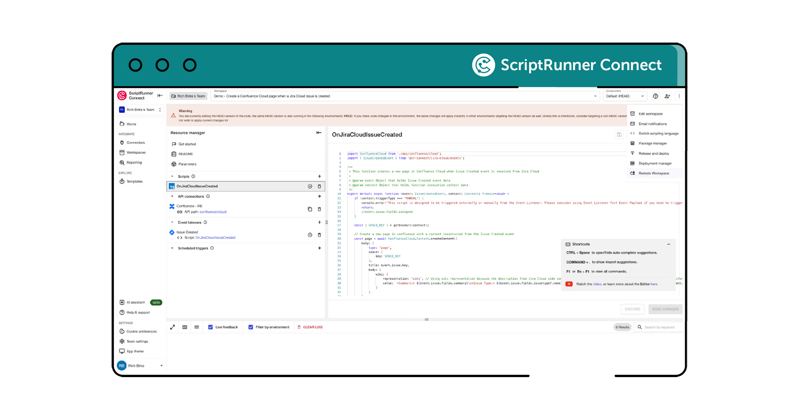799x419 pixels.
Task: Switch log to column view
Action: point(185,327)
